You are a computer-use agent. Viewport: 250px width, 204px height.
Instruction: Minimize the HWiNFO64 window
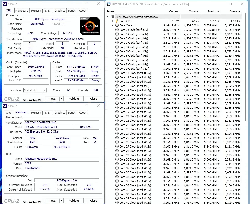click(x=219, y=4)
